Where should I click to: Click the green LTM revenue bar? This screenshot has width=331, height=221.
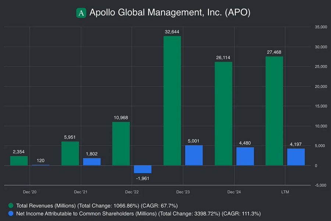tap(274, 111)
